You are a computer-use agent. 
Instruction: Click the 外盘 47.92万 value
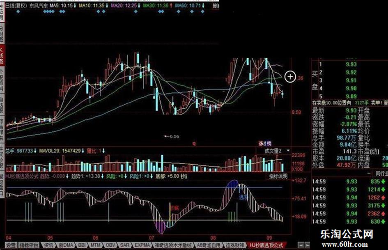[x=347, y=165]
